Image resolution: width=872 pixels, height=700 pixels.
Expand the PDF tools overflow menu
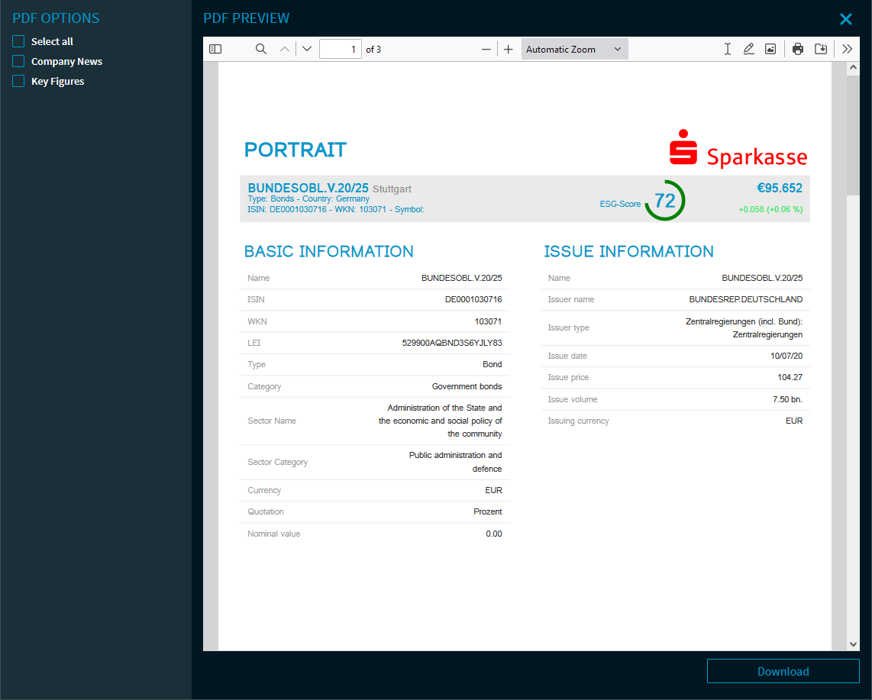click(847, 49)
